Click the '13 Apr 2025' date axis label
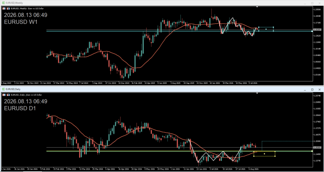The width and height of the screenshot is (324, 172). click(x=150, y=83)
